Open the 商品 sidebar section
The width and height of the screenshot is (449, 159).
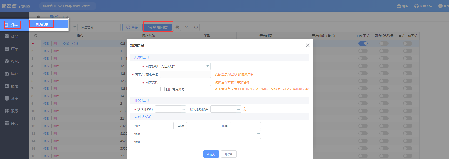[x=11, y=37]
